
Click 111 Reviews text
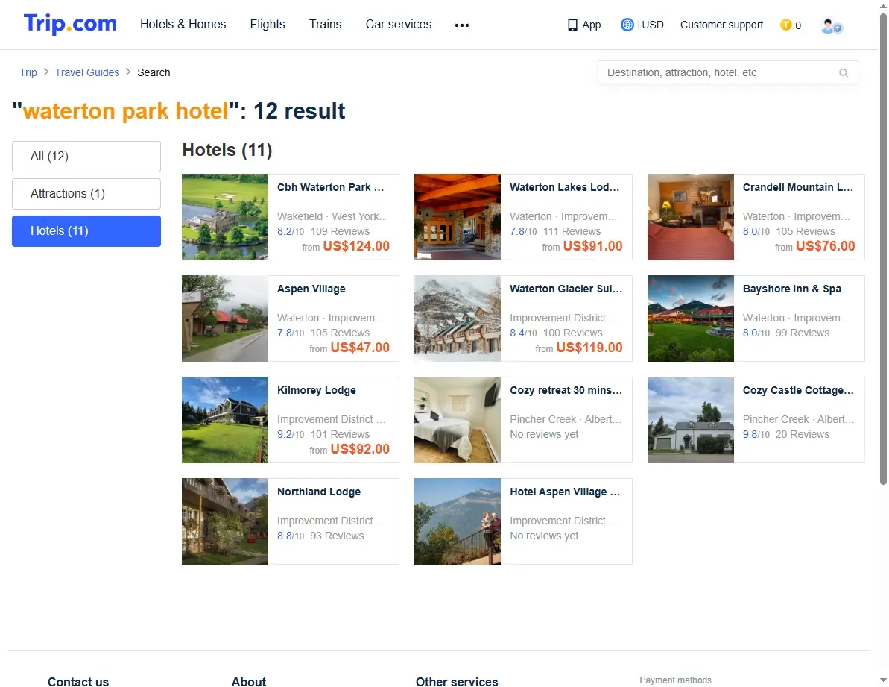click(x=572, y=232)
